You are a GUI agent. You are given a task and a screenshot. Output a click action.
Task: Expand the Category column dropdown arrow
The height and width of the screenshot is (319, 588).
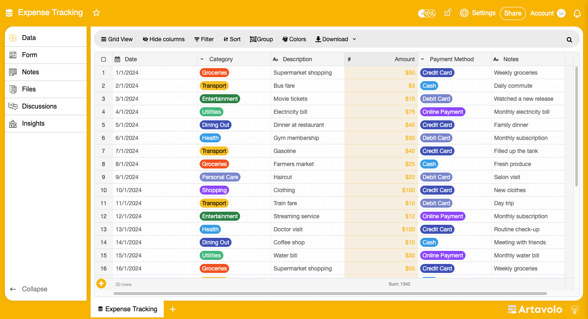(x=202, y=59)
